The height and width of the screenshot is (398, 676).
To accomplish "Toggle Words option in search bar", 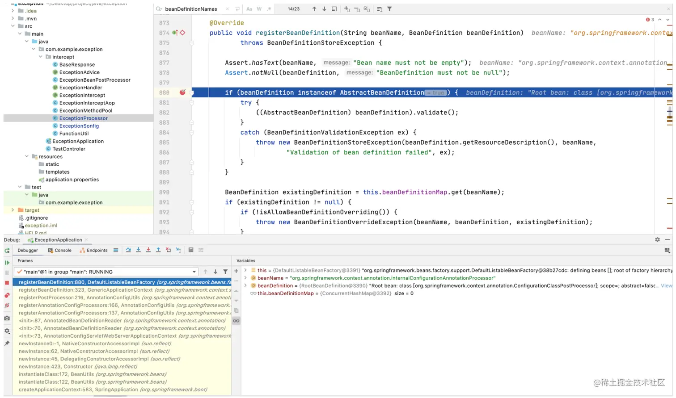I will 259,9.
